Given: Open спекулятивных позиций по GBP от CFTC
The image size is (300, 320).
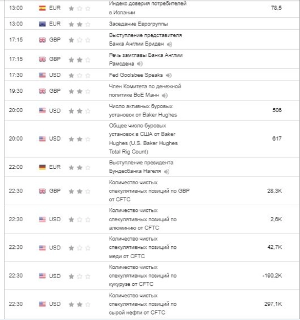Looking at the screenshot, I should (149, 191).
